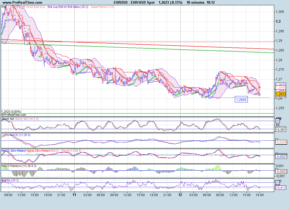Select the SAR ATDMF (0,02 0,02 0,2) indicator label
The height and width of the screenshot is (210, 289).
click(28, 7)
